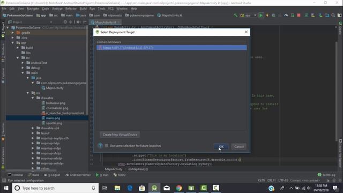This screenshot has height=193, width=343.
Task: Click the green Run app button
Action: [x=261, y=16]
